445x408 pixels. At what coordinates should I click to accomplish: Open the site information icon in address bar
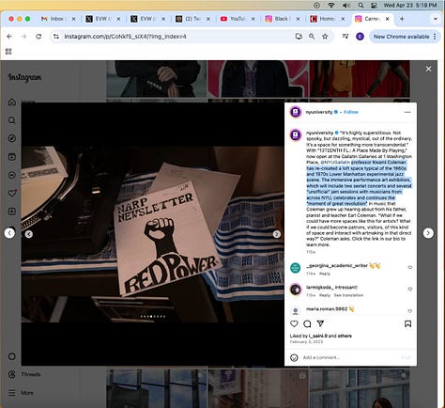(56, 37)
